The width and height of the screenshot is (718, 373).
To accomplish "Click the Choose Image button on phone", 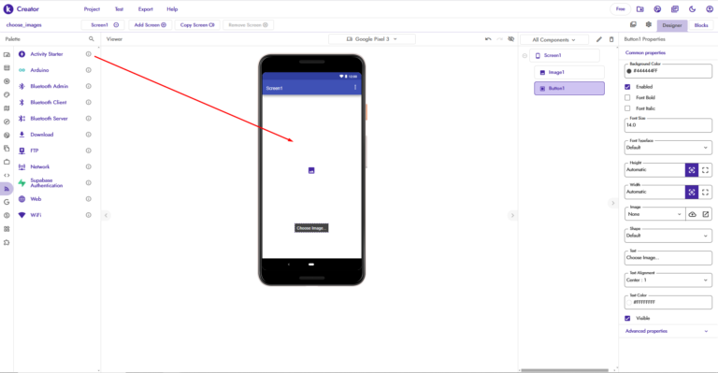I will click(311, 228).
